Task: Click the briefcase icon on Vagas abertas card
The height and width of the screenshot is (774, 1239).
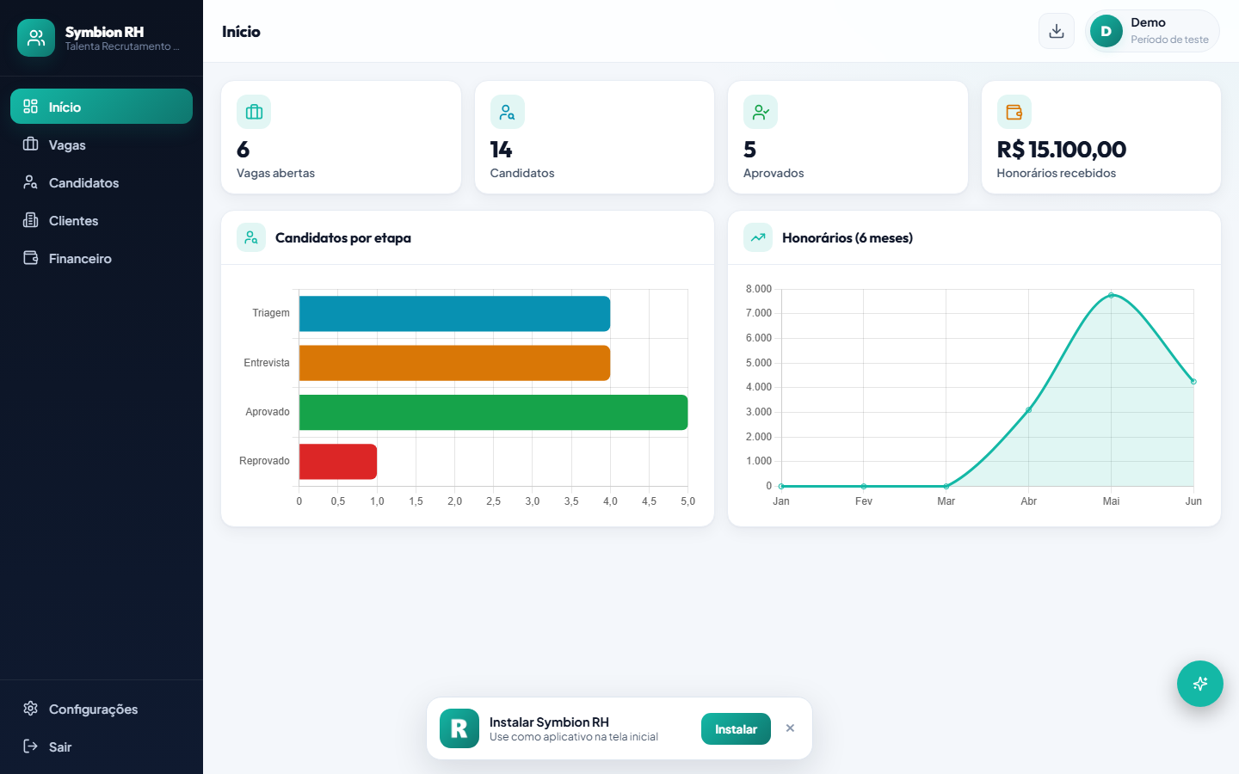Action: (254, 112)
